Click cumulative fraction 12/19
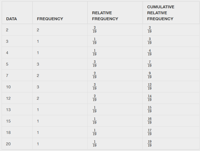This screenshot has width=200, height=151. (149, 87)
